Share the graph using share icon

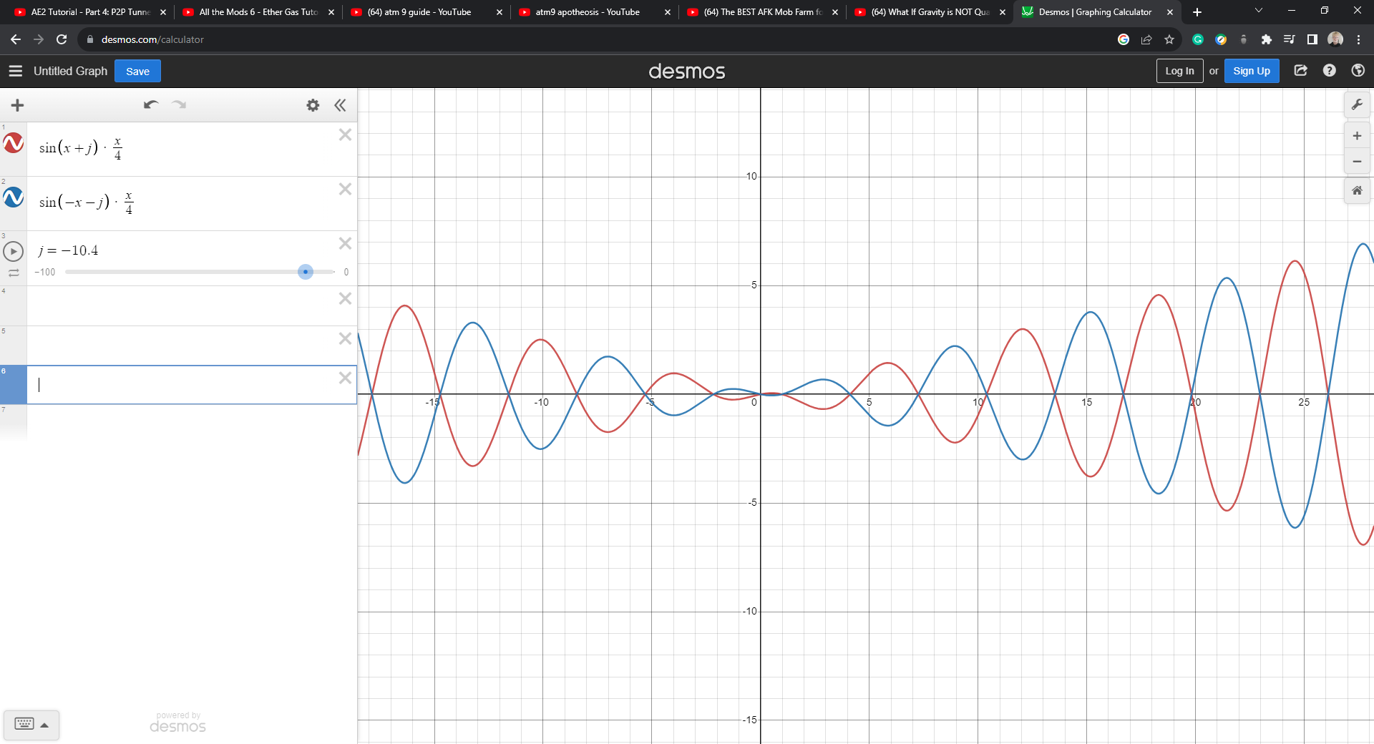(1300, 71)
